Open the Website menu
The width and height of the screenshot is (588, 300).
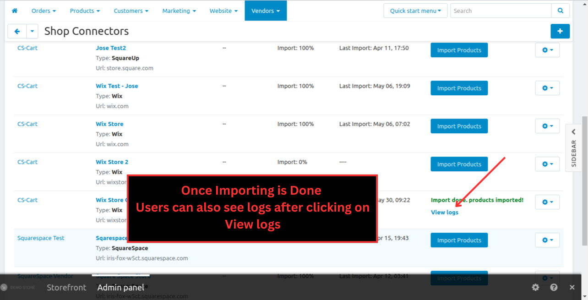223,11
